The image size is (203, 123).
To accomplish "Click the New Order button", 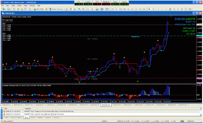I will 39,9.
